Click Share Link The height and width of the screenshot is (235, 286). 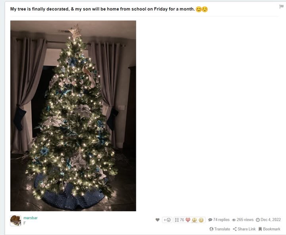[x=244, y=229]
